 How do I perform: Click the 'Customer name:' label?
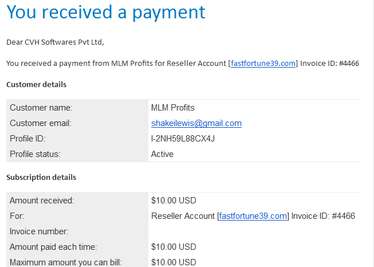click(41, 108)
